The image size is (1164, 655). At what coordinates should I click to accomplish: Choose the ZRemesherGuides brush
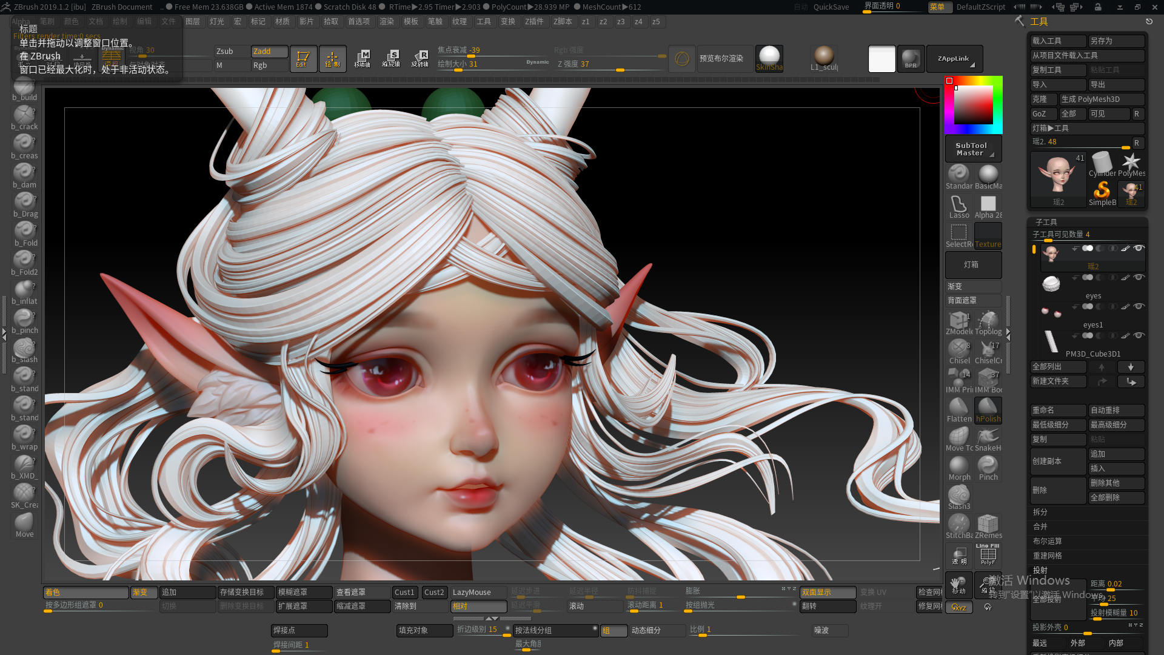click(988, 526)
